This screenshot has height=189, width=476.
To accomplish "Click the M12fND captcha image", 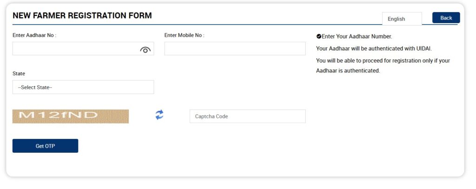I will [x=70, y=116].
